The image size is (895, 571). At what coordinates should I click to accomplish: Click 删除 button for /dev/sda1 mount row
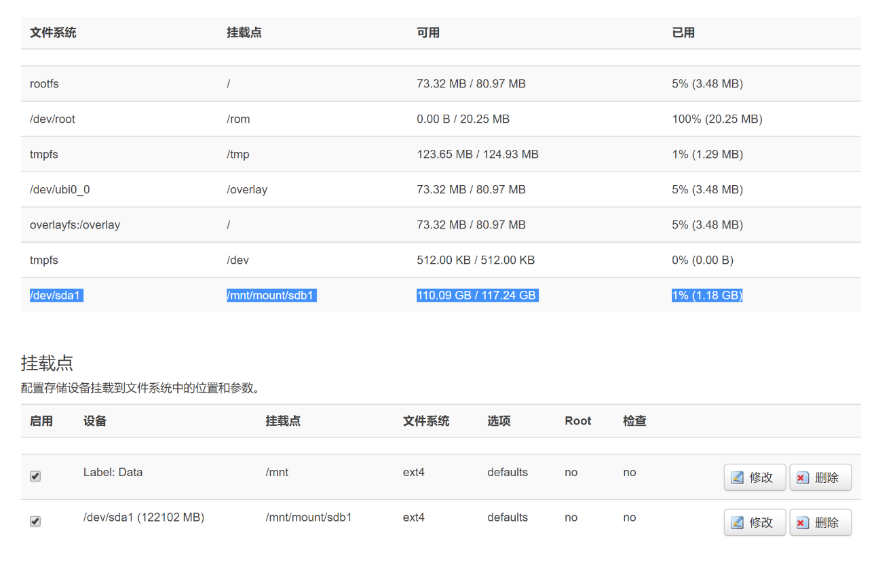tap(820, 522)
